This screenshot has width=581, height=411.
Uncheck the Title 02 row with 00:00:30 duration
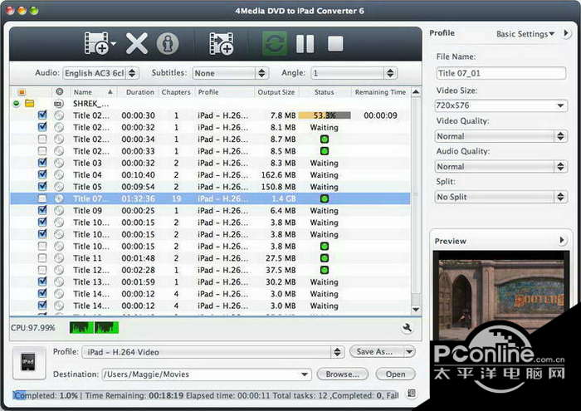coord(42,115)
